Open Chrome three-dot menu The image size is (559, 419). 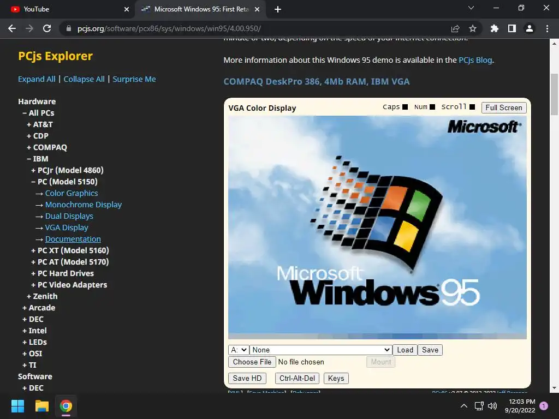(x=547, y=28)
